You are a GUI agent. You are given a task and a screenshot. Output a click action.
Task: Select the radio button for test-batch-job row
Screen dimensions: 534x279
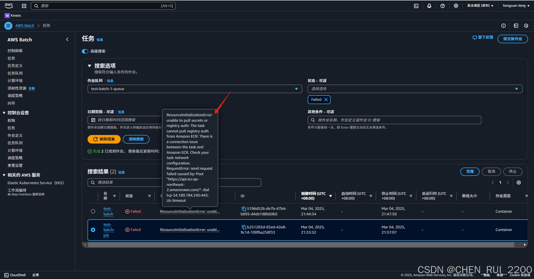tap(93, 230)
